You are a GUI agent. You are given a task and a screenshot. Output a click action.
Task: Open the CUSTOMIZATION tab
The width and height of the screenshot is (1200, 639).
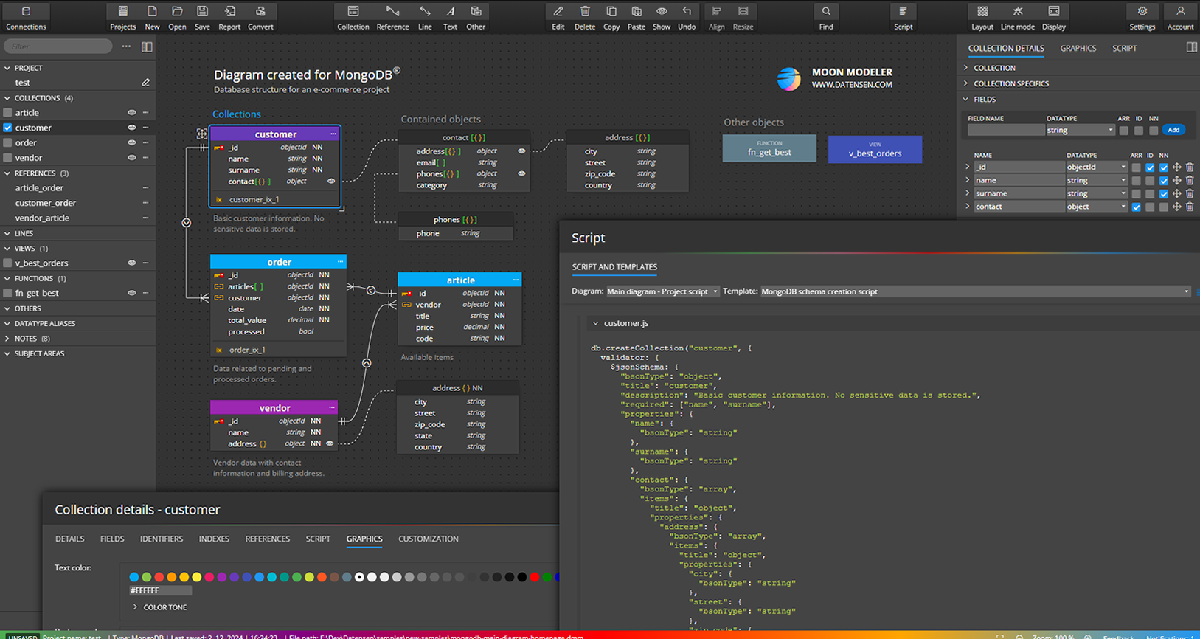pyautogui.click(x=429, y=539)
